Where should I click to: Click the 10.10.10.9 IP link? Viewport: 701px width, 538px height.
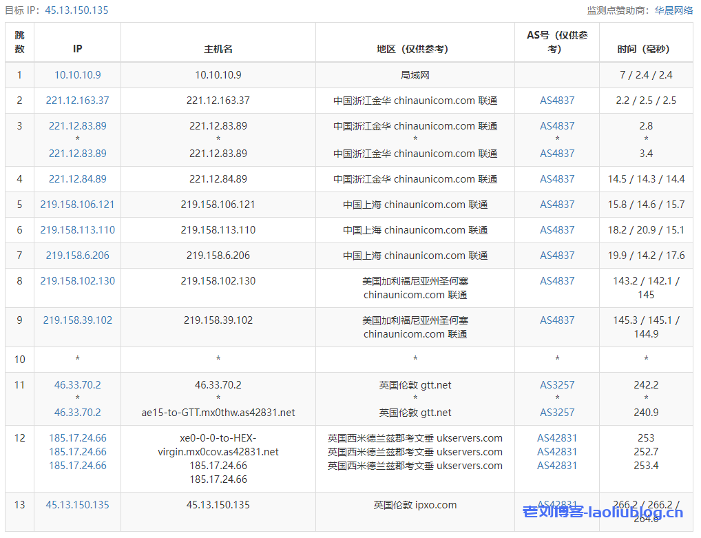(x=78, y=75)
